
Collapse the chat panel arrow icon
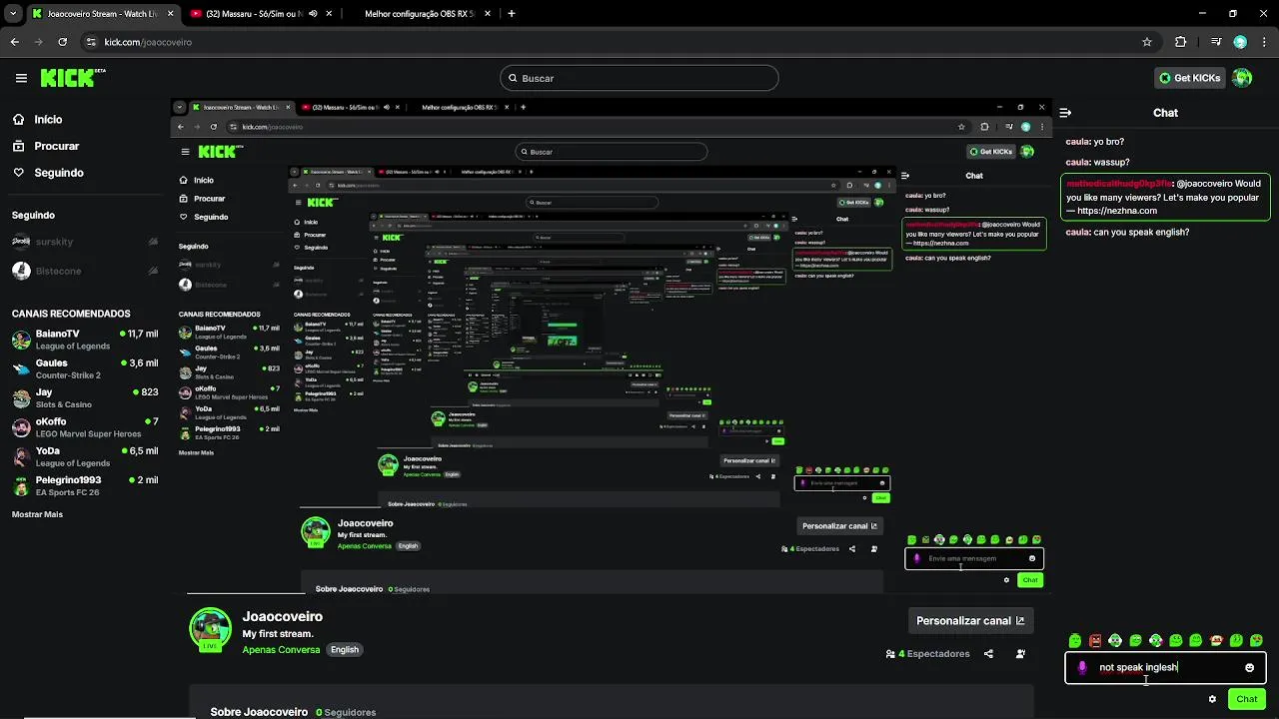tap(1065, 113)
